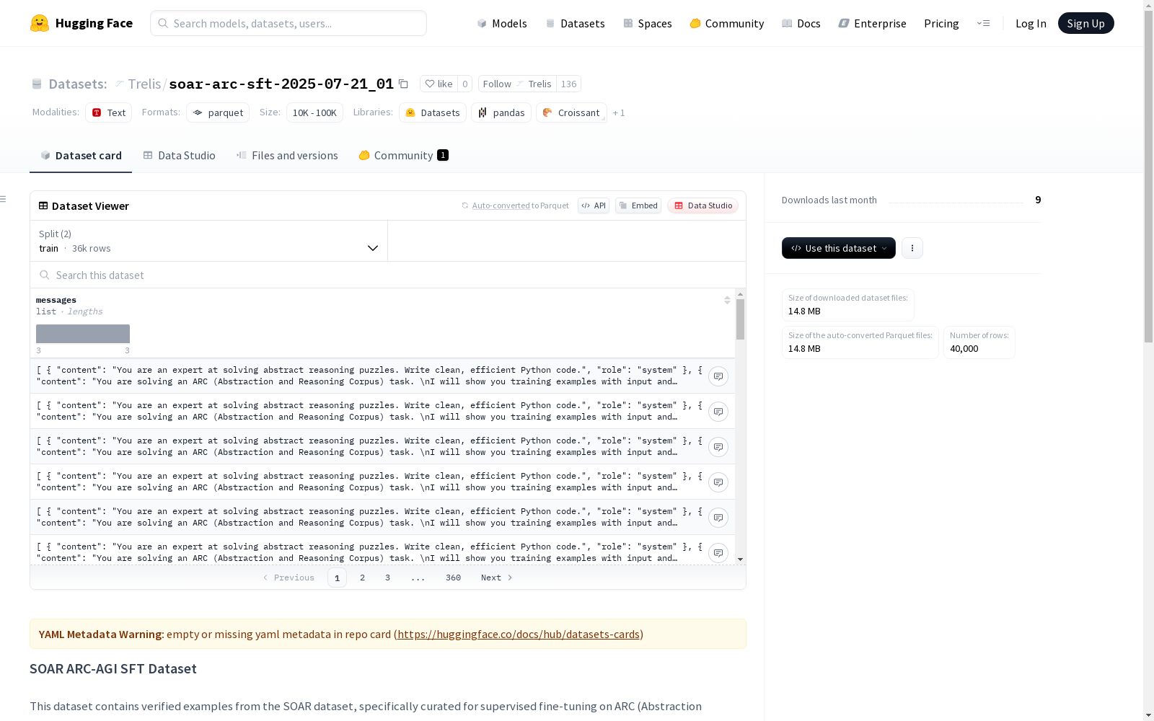Click the Hugging Face logo icon
Viewport: 1154px width, 721px height.
point(40,23)
